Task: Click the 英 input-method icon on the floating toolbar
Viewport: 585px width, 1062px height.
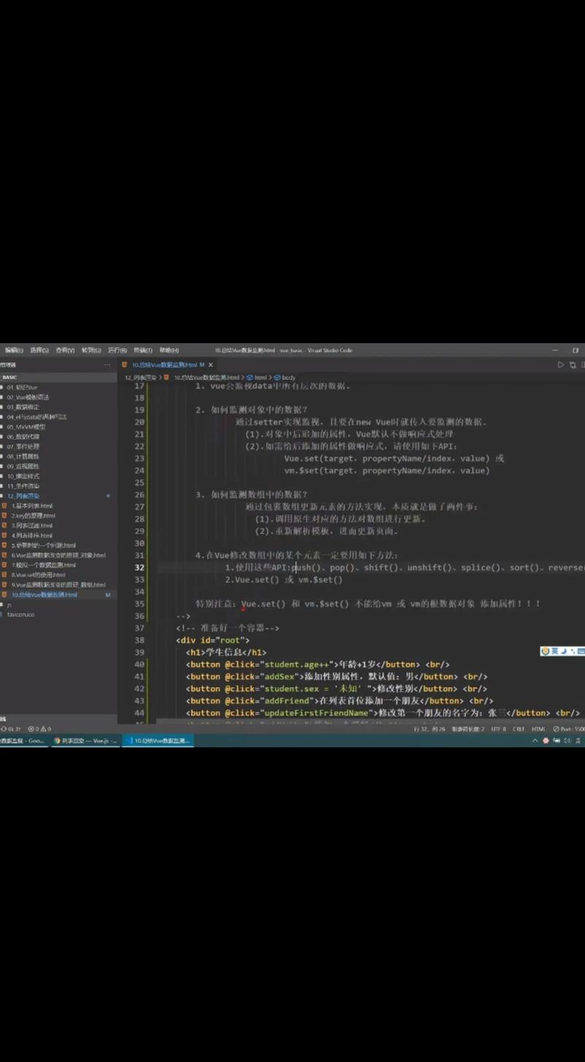Action: click(x=554, y=651)
